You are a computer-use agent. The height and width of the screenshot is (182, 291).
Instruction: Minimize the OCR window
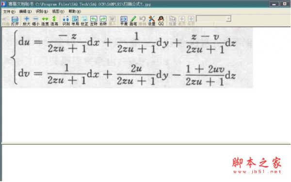tap(274, 4)
